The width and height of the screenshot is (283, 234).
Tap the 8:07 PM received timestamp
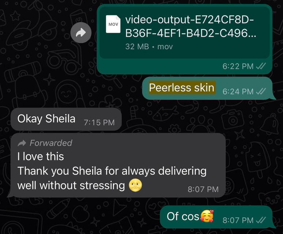[x=203, y=189]
